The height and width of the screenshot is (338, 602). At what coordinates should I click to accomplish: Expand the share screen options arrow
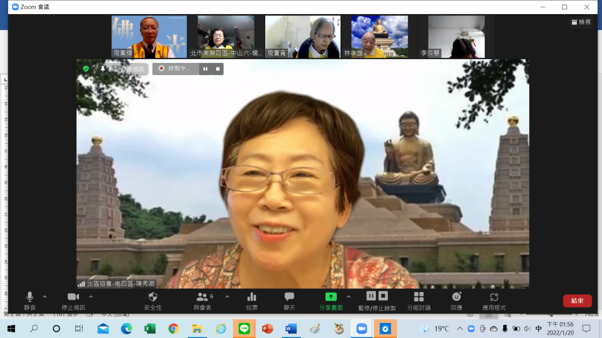click(x=349, y=297)
